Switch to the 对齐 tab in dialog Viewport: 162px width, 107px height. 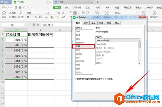tap(86, 23)
